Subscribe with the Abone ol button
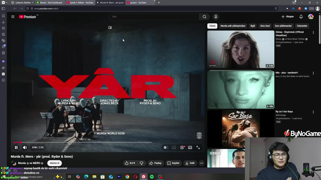Screen dimensions: 321x180 click(x=55, y=163)
